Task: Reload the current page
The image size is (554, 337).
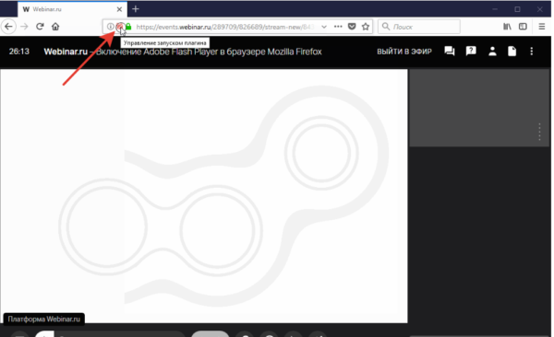Action: pyautogui.click(x=40, y=27)
